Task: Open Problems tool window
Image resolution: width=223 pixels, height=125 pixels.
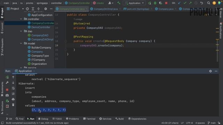Action: (x=72, y=119)
